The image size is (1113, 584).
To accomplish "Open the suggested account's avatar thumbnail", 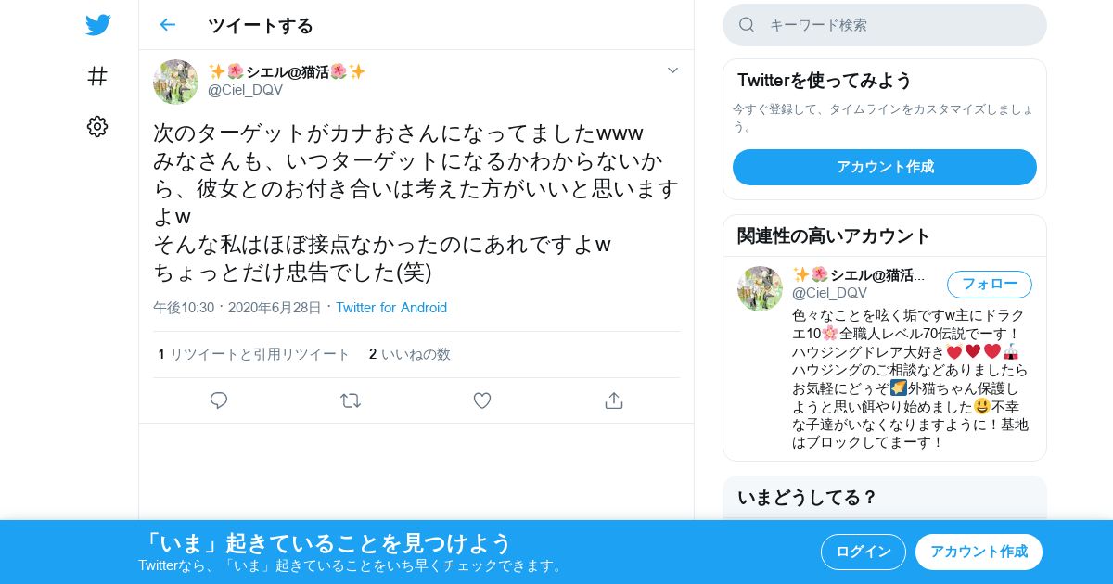I will pyautogui.click(x=760, y=288).
